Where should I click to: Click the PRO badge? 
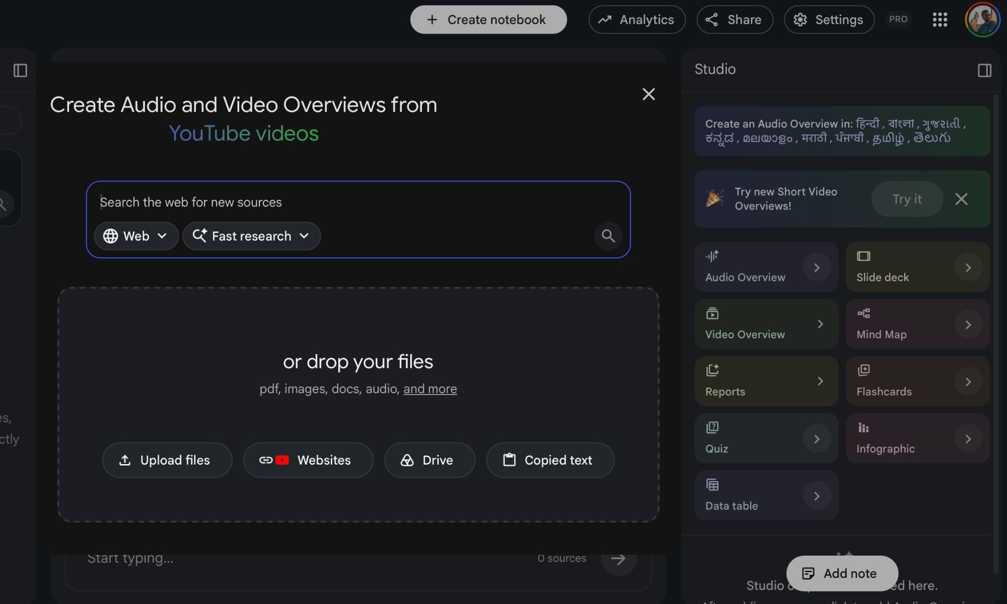(898, 19)
